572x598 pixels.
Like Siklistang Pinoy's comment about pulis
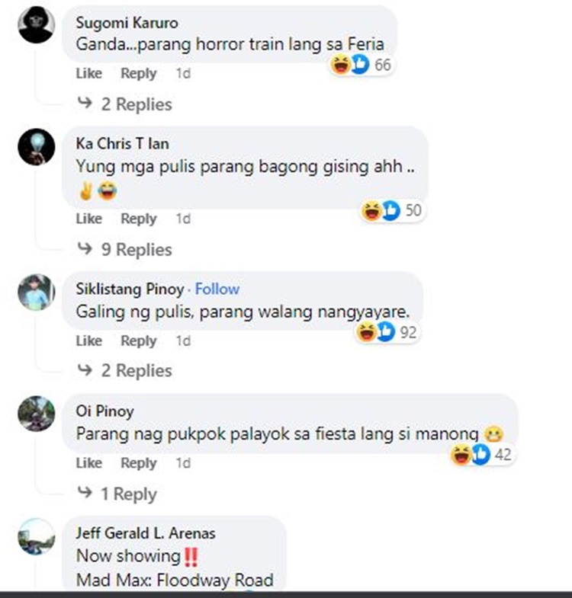point(89,341)
